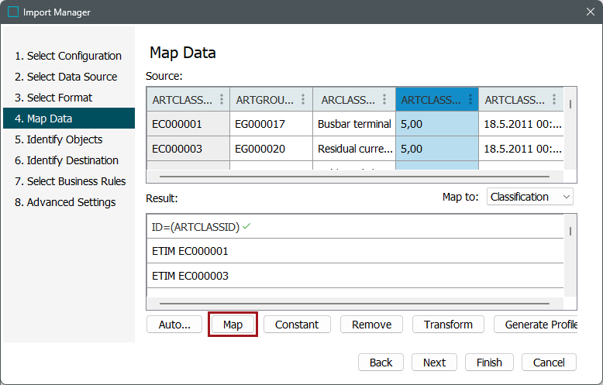Open the ARTGROU column kebab menu
Image resolution: width=603 pixels, height=385 pixels.
pos(305,100)
